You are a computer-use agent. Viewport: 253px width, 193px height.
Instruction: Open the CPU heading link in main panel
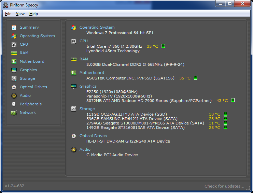pyautogui.click(x=84, y=41)
